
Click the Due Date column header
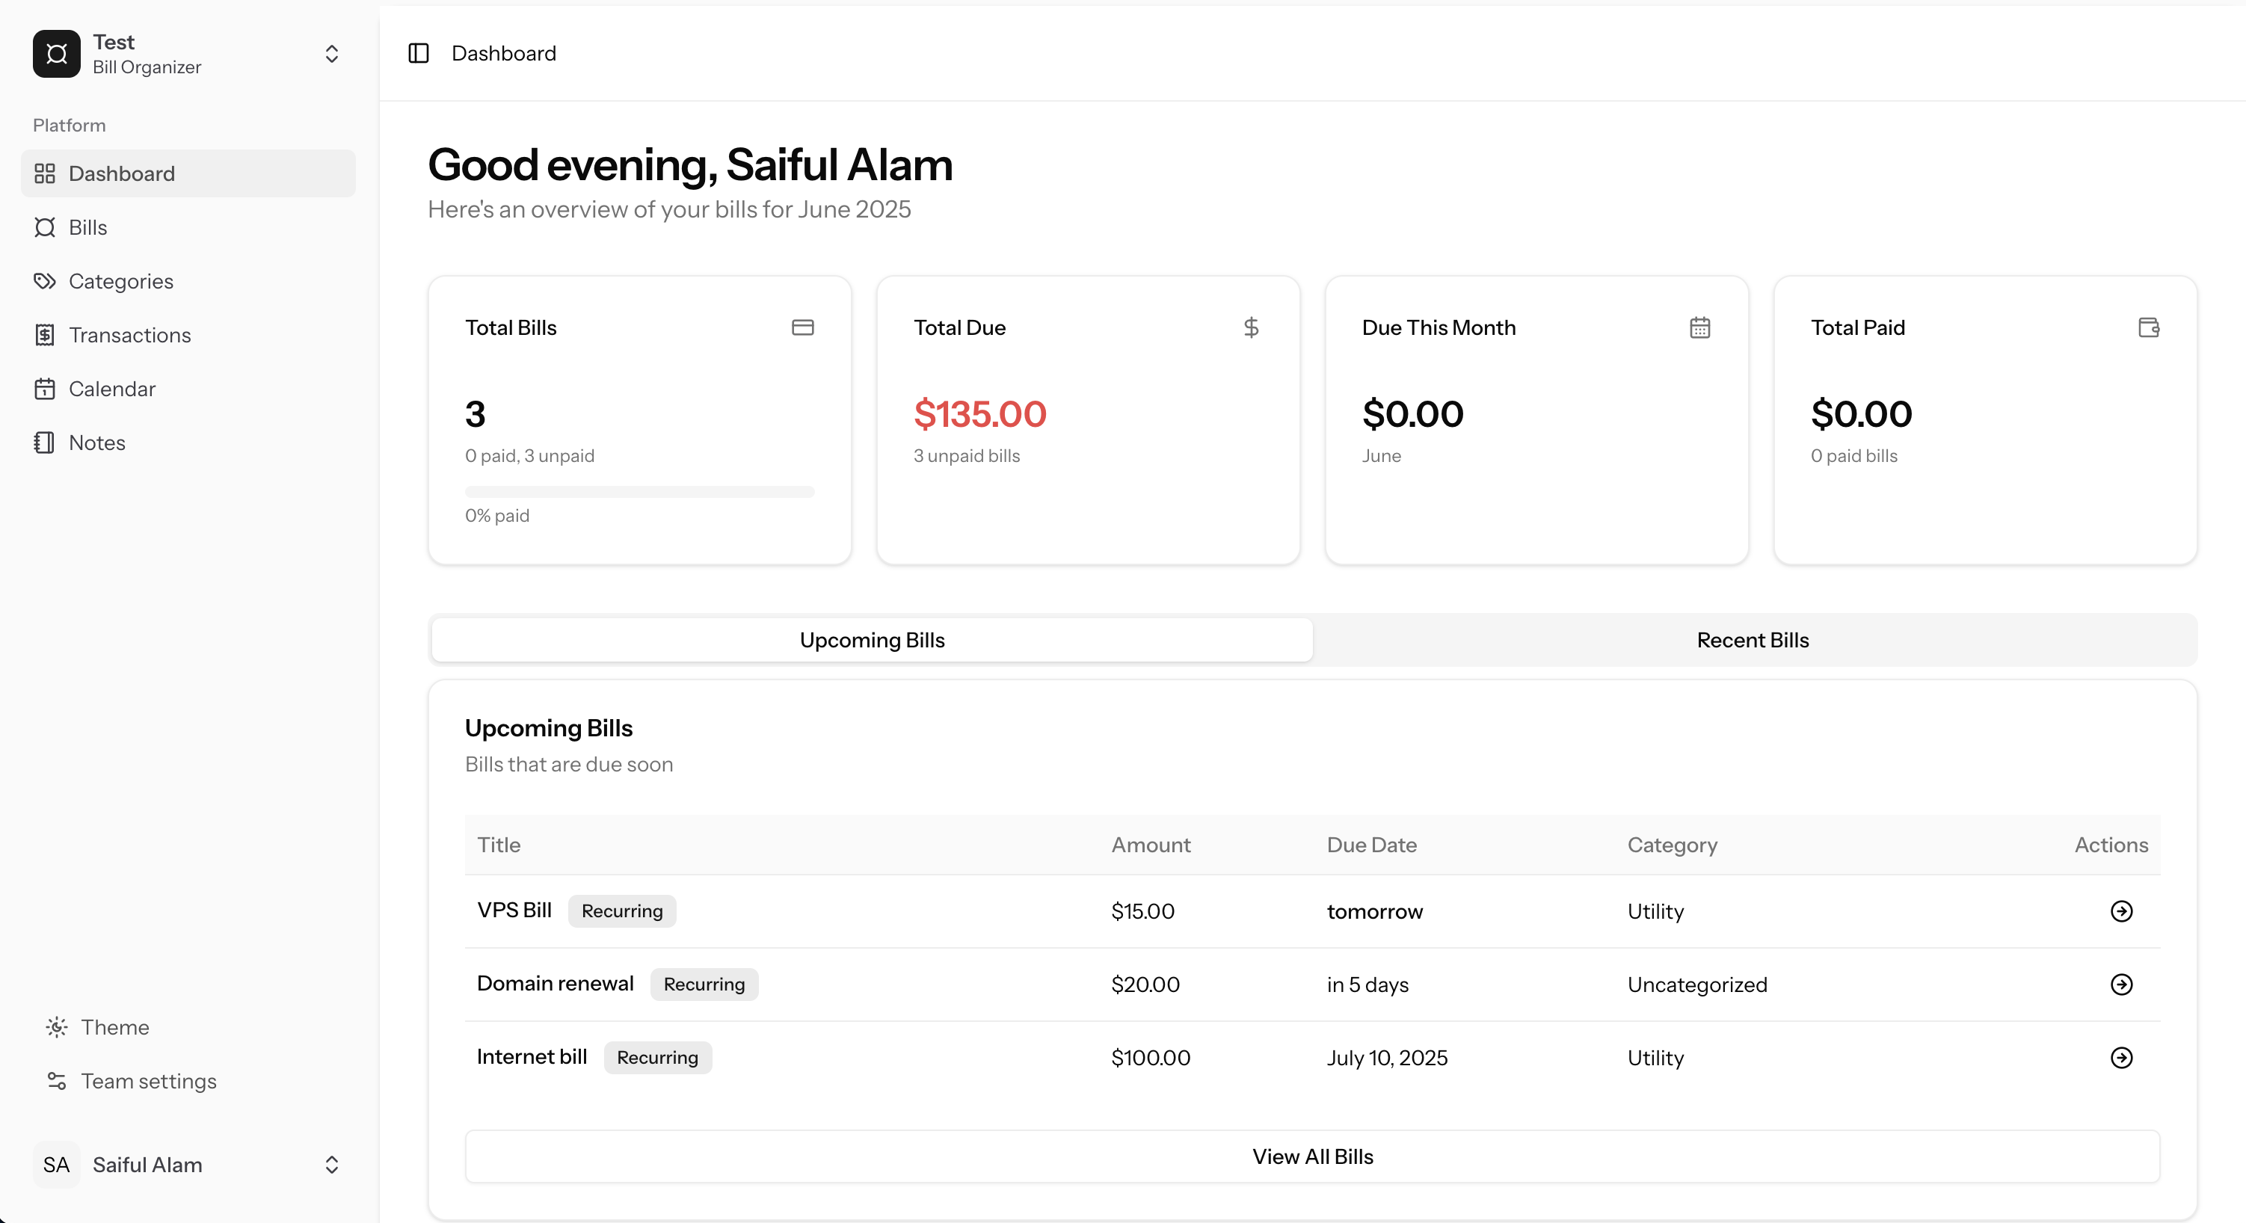(x=1371, y=845)
